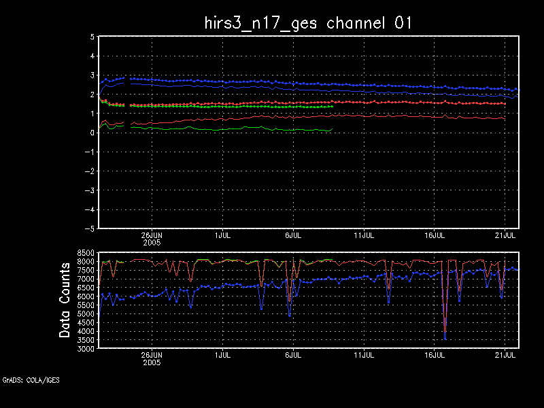Select the 16JUL date label under upper chart
This screenshot has height=408, width=544.
pyautogui.click(x=435, y=235)
